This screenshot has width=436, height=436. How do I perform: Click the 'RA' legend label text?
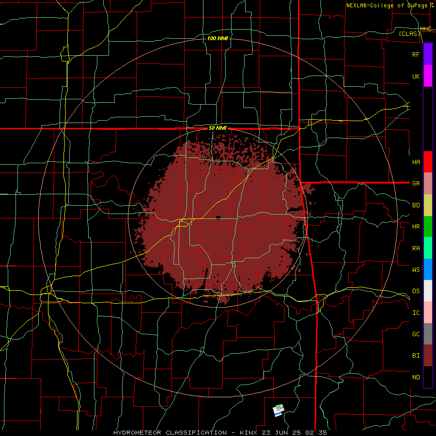click(416, 249)
